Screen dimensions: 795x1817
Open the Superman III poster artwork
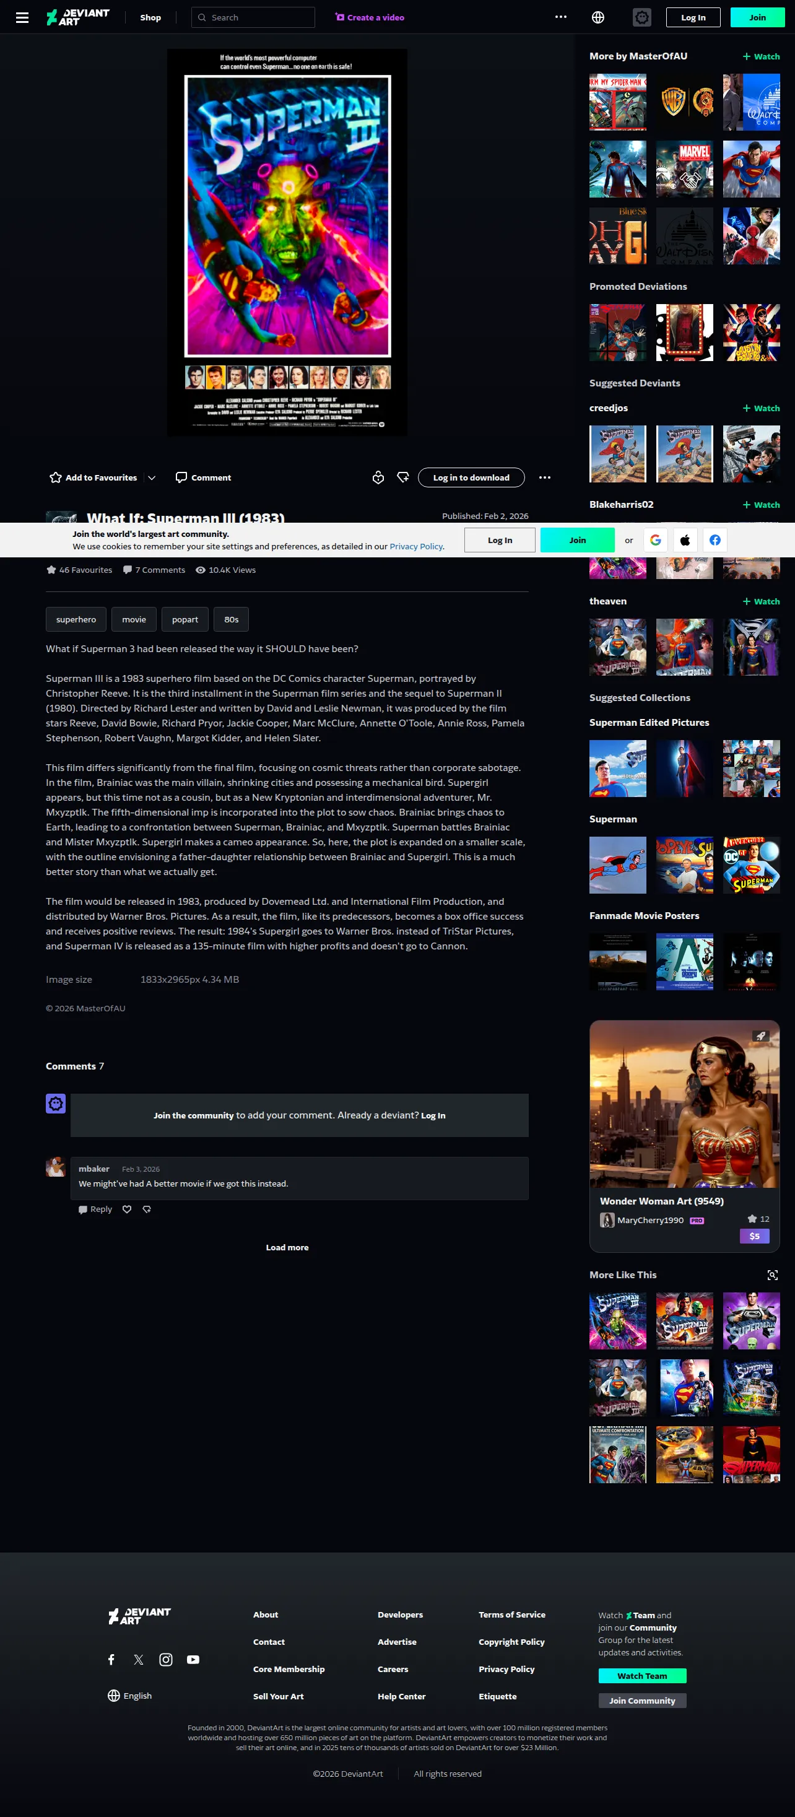pos(287,242)
